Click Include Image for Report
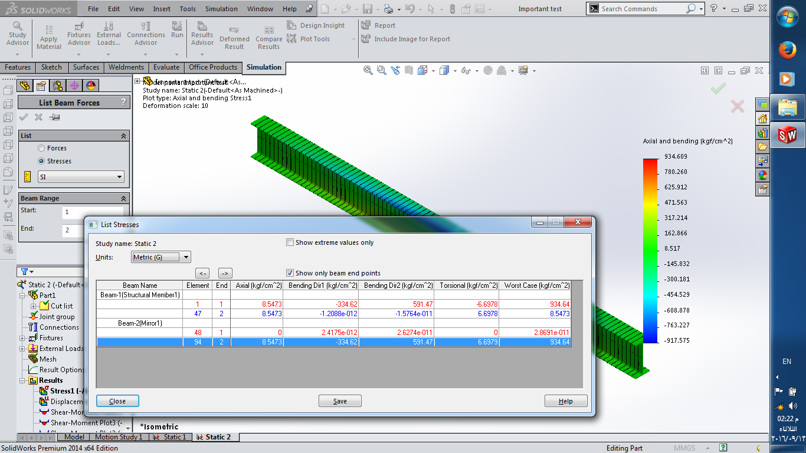Image resolution: width=806 pixels, height=453 pixels. [x=405, y=39]
